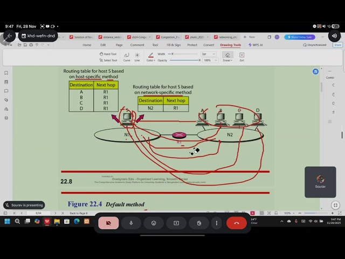Switch to the photo_2025 document tab
Screen dimensions: 345x259
(197, 37)
